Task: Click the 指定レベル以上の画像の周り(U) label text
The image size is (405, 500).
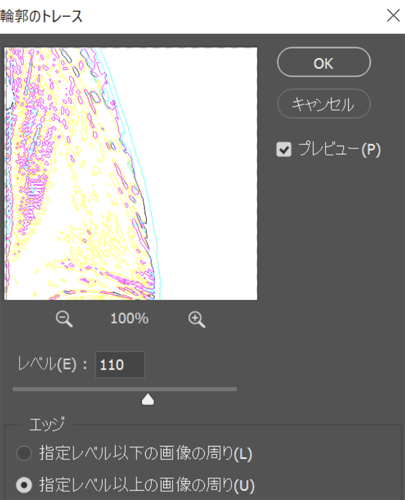Action: [147, 485]
